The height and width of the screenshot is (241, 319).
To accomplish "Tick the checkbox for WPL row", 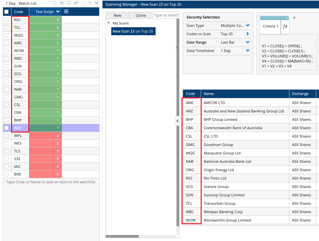I will pos(6,136).
